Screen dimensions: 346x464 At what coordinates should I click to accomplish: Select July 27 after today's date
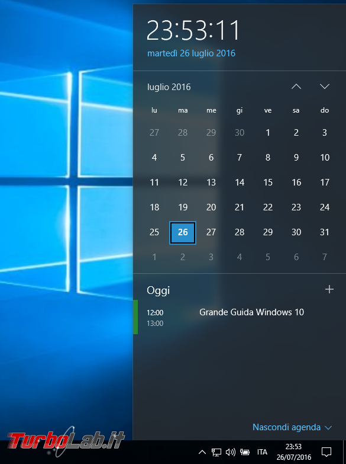(x=211, y=232)
